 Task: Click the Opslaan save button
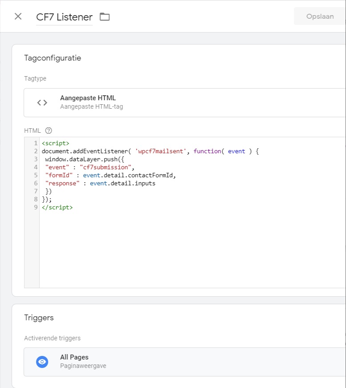point(320,16)
